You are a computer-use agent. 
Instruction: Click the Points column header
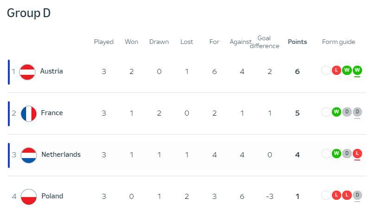[297, 42]
